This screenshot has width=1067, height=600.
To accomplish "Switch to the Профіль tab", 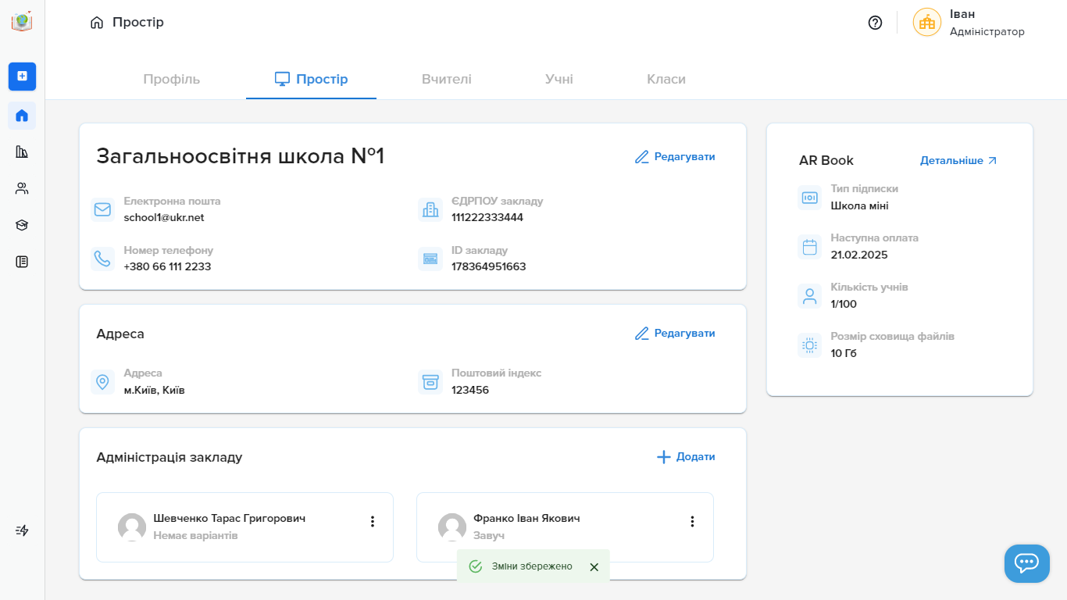I will 171,79.
